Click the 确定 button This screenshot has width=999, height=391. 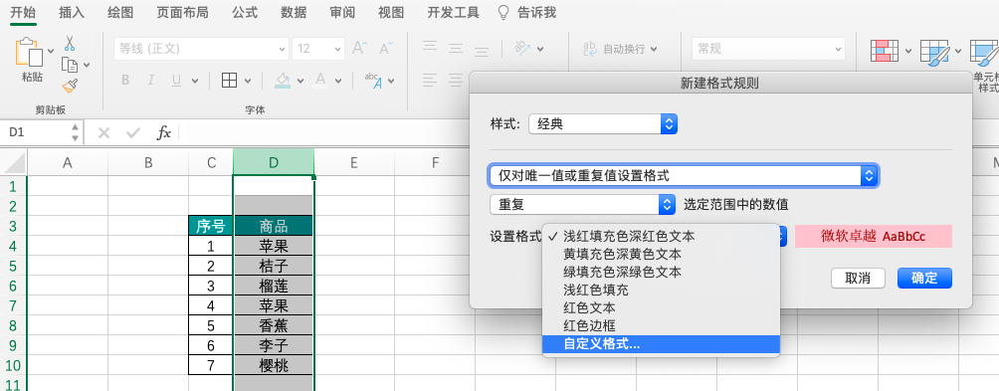(x=924, y=279)
